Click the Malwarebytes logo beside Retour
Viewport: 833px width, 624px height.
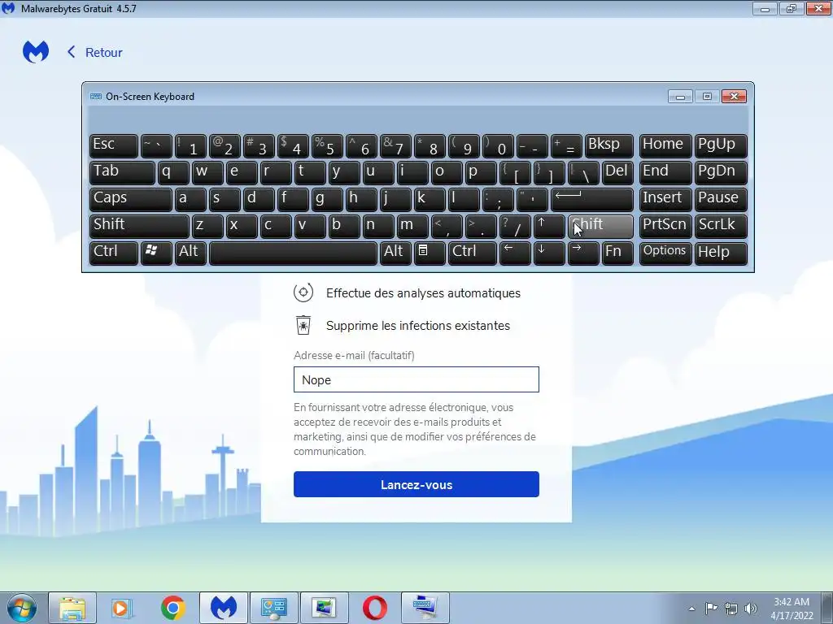click(36, 52)
